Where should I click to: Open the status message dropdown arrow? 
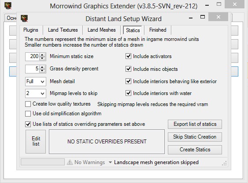pyautogui.click(x=110, y=162)
